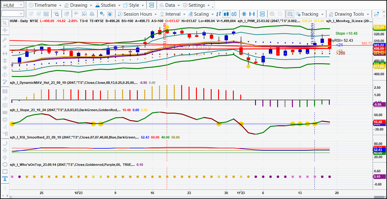Expand the empty combo box in second toolbar
This screenshot has height=199, width=387.
(x=21, y=14)
